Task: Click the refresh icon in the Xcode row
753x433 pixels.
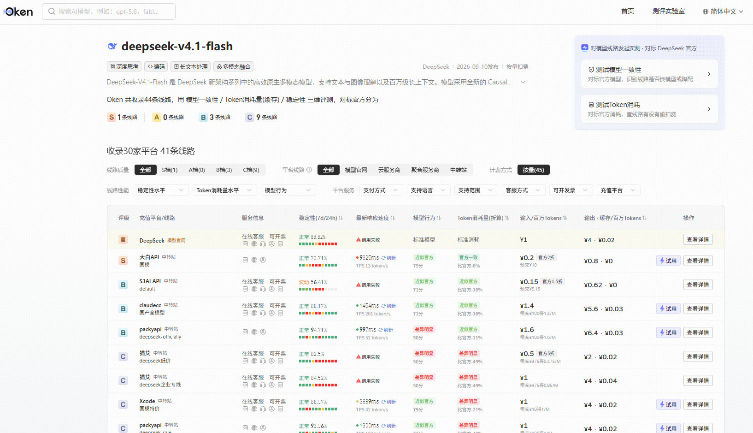Action: click(383, 402)
